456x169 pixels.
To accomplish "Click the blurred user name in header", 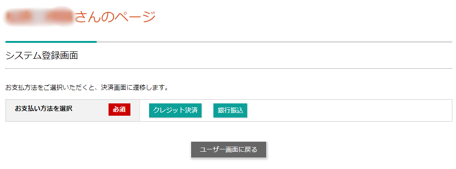I will (x=39, y=16).
